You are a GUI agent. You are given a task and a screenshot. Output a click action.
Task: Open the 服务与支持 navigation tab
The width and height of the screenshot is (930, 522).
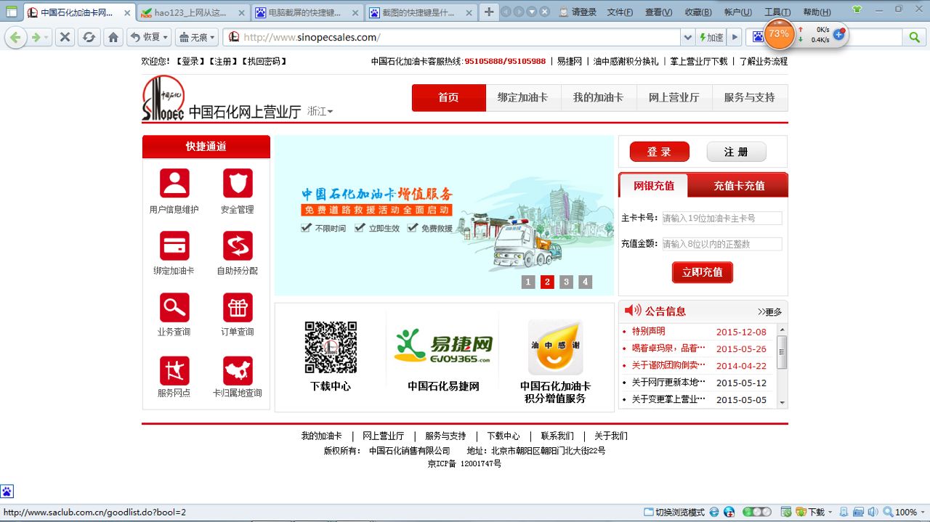[749, 97]
